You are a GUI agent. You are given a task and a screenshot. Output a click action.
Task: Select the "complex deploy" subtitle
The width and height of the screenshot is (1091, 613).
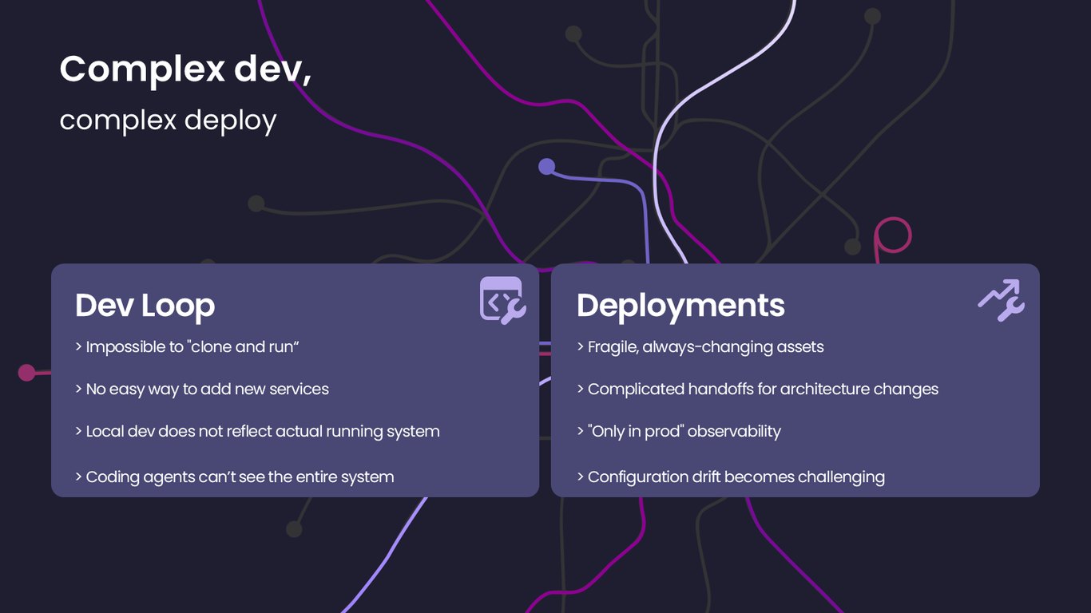tap(168, 120)
